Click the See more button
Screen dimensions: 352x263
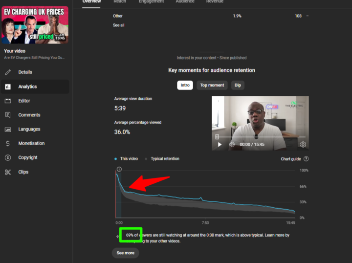(126, 253)
